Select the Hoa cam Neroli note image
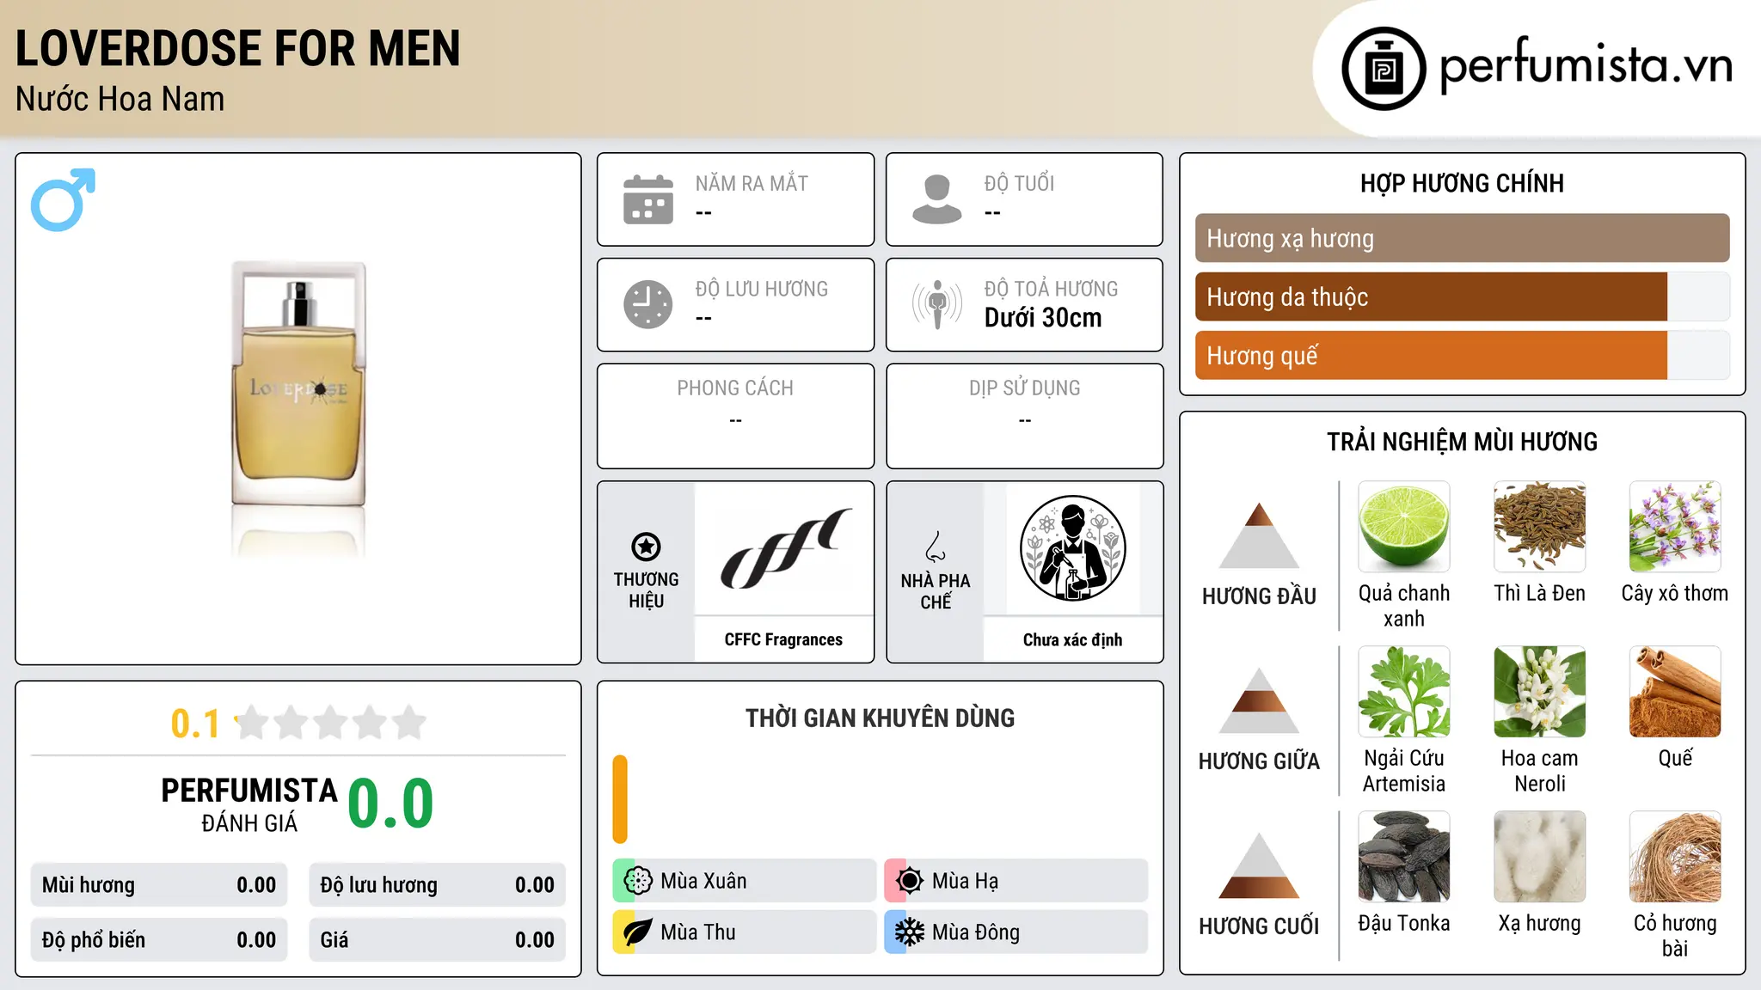Screen dimensions: 1761x990 (1540, 692)
